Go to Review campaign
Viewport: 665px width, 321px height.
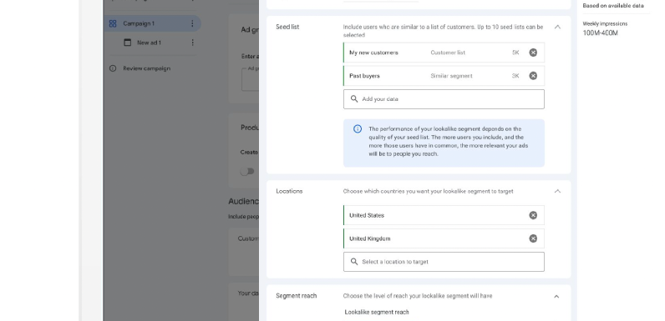(x=147, y=68)
